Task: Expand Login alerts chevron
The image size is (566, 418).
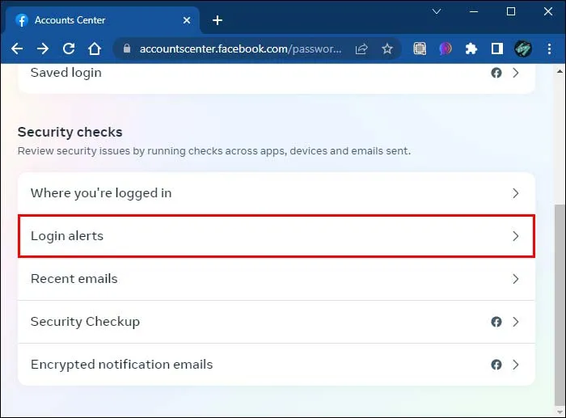Action: pos(516,236)
